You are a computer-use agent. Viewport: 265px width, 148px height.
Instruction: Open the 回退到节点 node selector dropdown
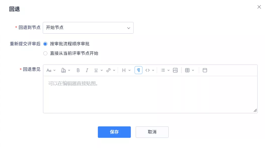tap(88, 28)
